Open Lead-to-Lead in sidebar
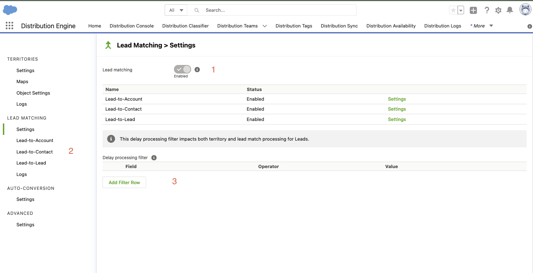 pyautogui.click(x=31, y=163)
